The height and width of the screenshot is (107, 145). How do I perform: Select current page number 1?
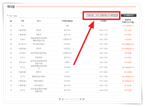pyautogui.click(x=66, y=99)
